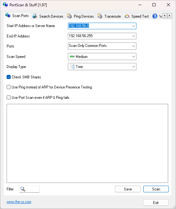Click the Search Devices tab icon
The width and height of the screenshot is (176, 209).
tap(35, 16)
